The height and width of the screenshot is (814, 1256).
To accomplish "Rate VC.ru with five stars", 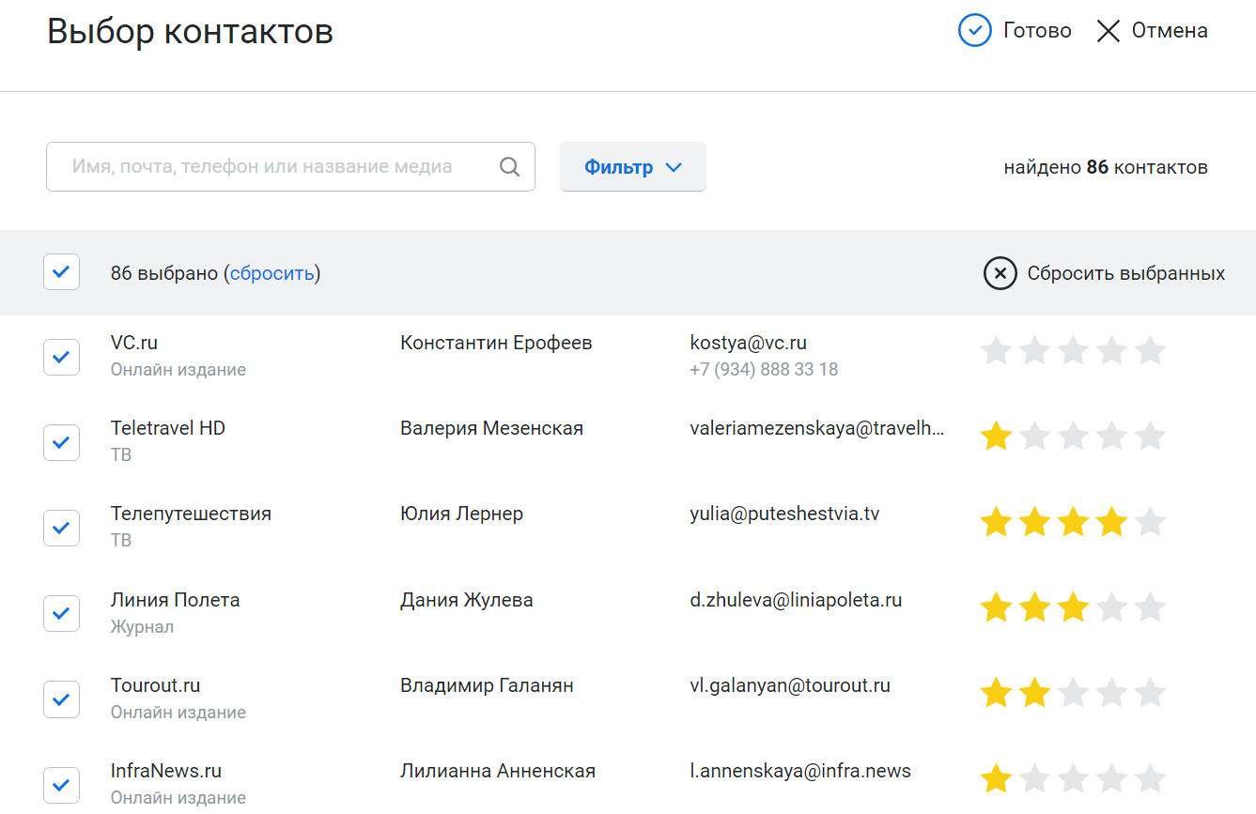I will (x=1150, y=351).
